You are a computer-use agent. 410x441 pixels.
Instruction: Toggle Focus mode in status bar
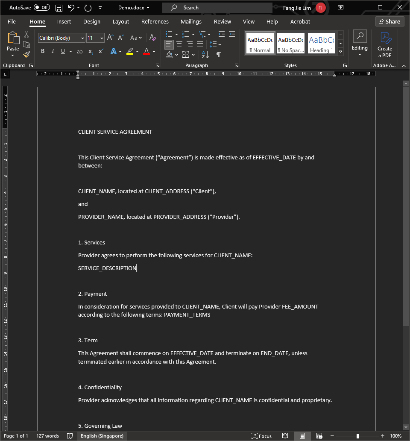(x=262, y=436)
